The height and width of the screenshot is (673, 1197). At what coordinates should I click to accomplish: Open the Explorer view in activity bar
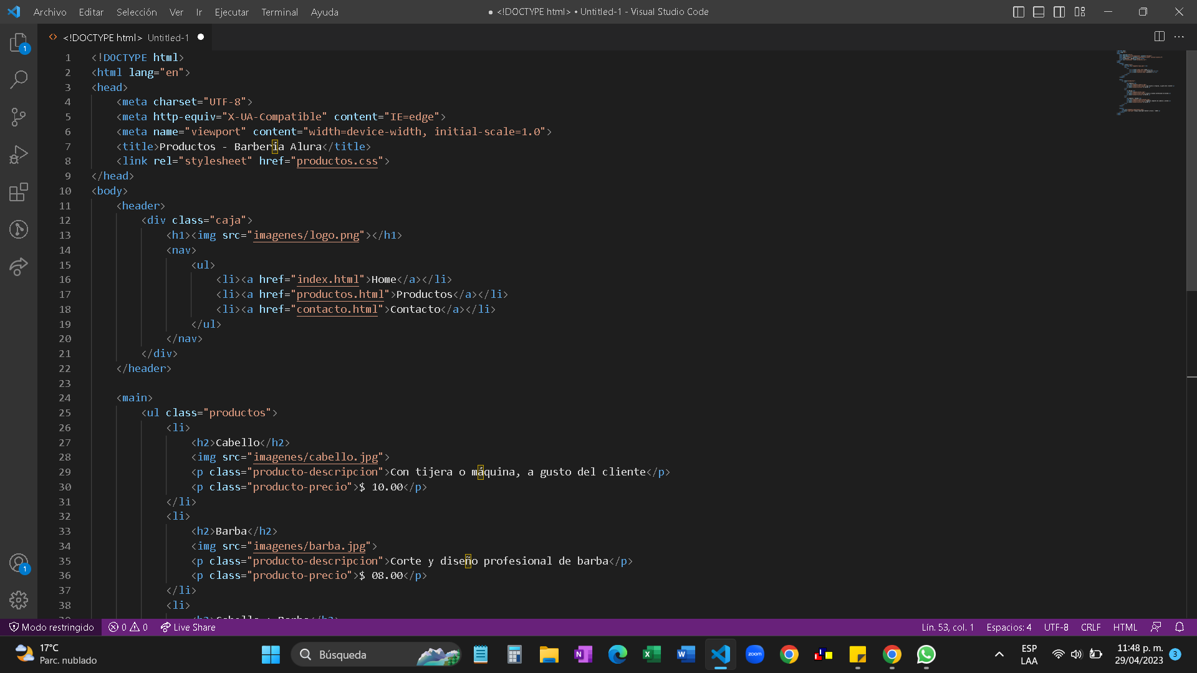[x=19, y=43]
